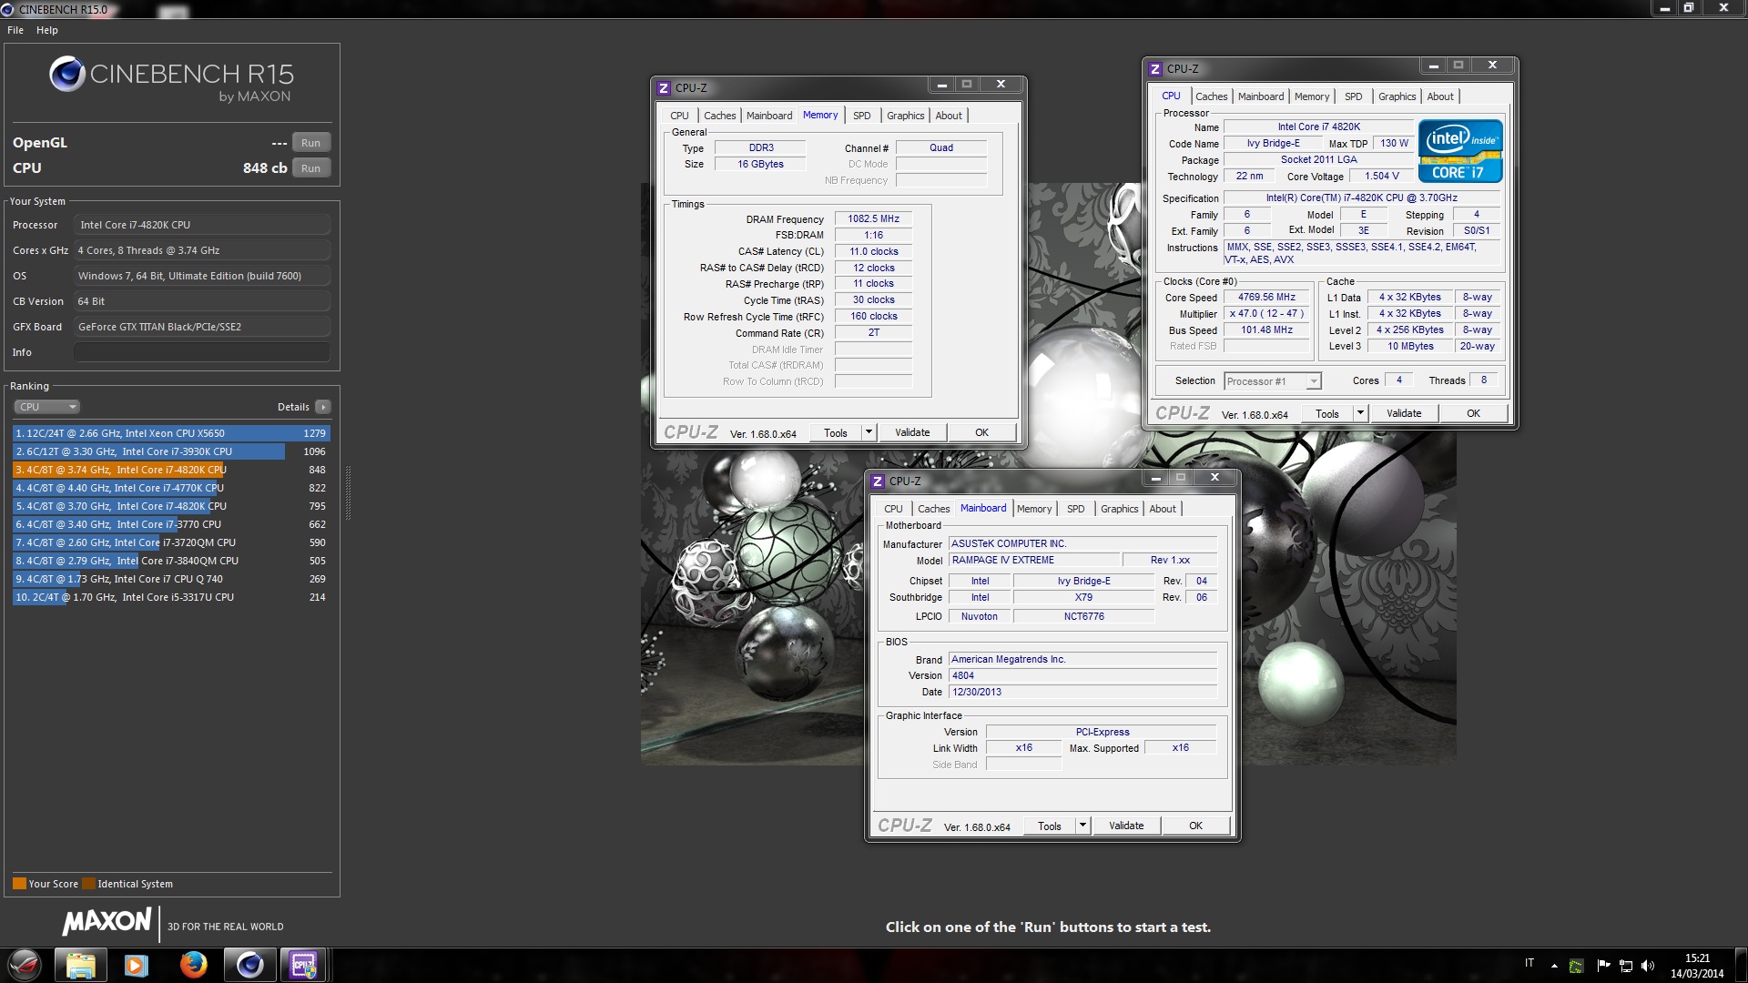
Task: Click the Your Score legend swatch
Action: pos(19,884)
